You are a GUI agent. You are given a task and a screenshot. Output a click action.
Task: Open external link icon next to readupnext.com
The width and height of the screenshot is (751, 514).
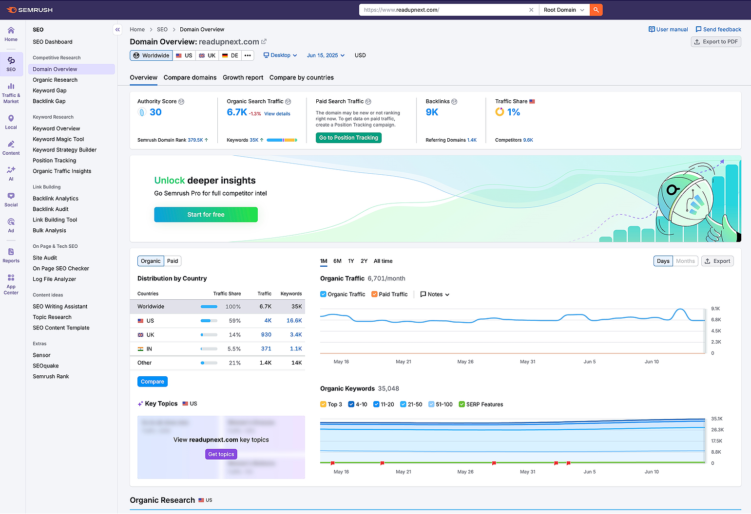264,42
